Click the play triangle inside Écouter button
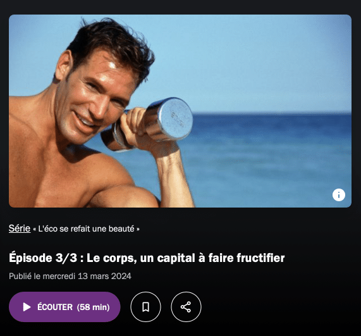Screen dimensions: 361x336 (27, 307)
